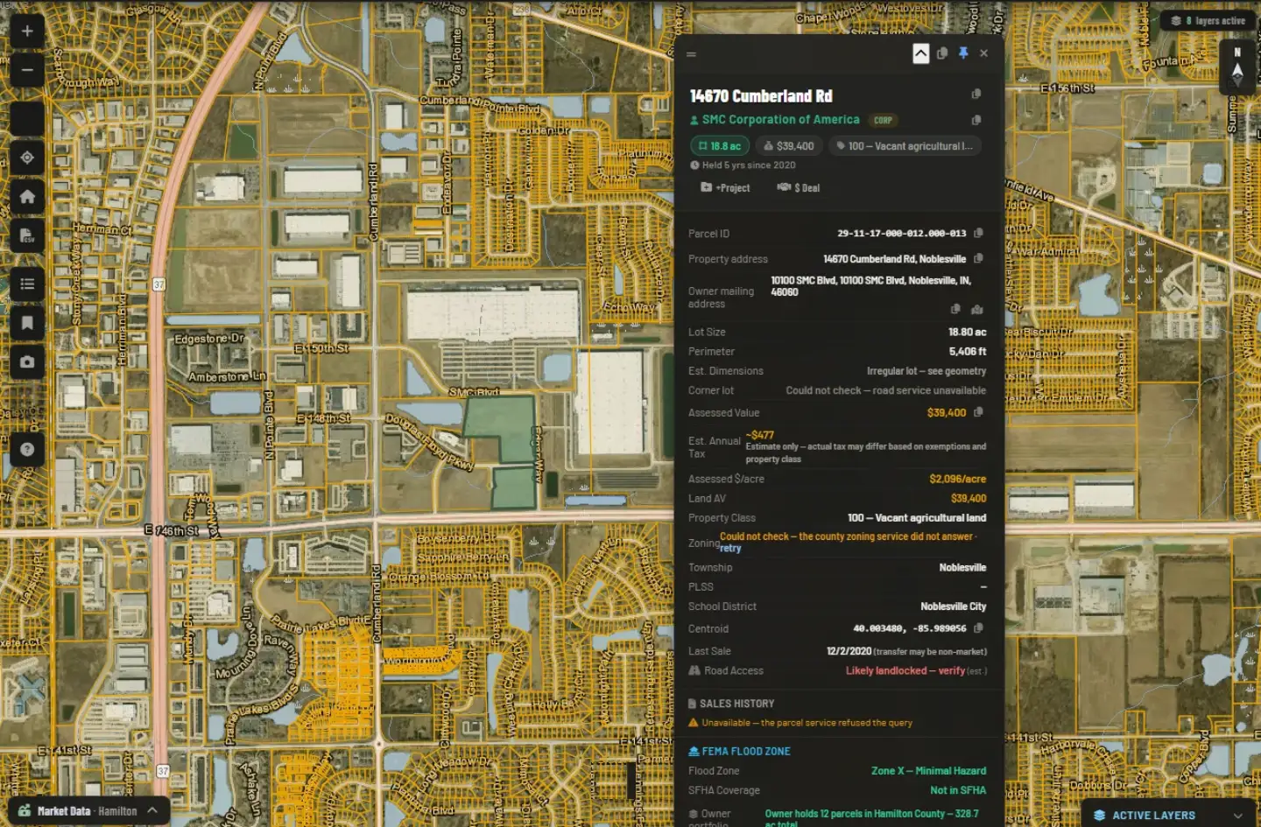Image resolution: width=1261 pixels, height=827 pixels.
Task: Click the home view icon
Action: point(27,196)
